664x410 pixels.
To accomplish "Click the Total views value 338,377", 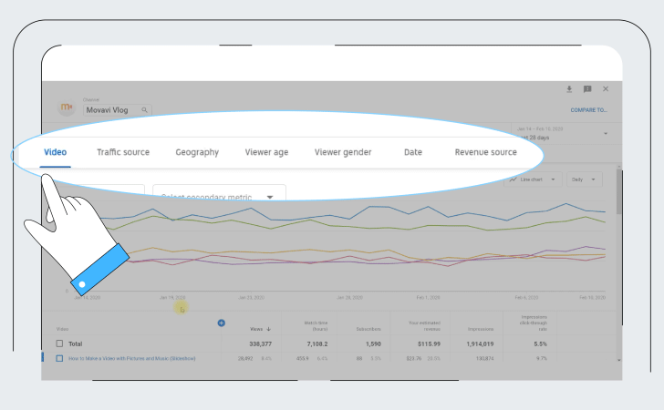I will (x=261, y=344).
